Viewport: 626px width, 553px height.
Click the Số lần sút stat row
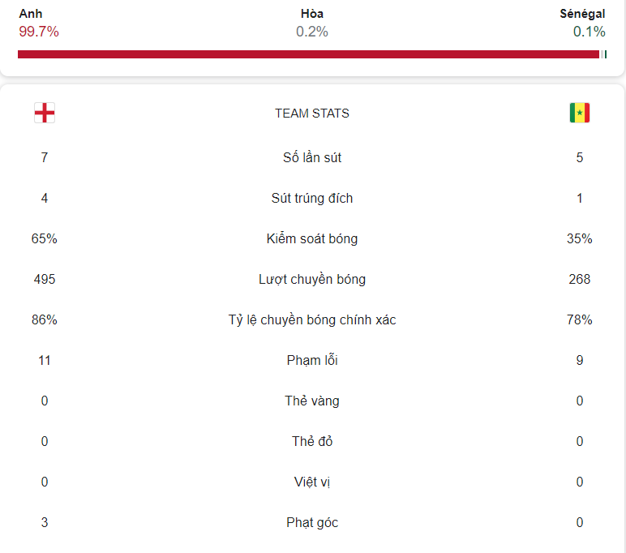(312, 157)
